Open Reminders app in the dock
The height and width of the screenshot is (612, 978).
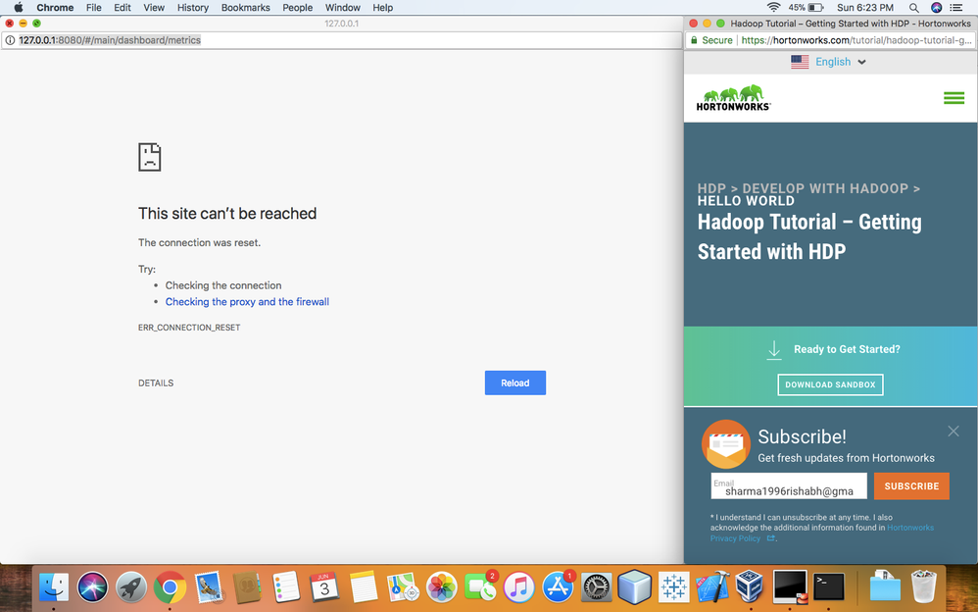[x=286, y=587]
